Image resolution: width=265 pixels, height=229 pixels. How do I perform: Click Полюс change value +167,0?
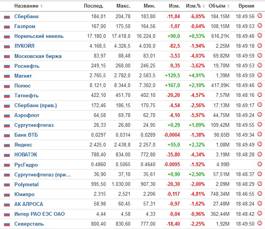click(172, 85)
